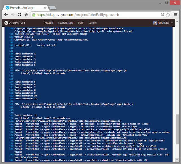Click Passed line about title of 'Sages'

click(x=82, y=124)
